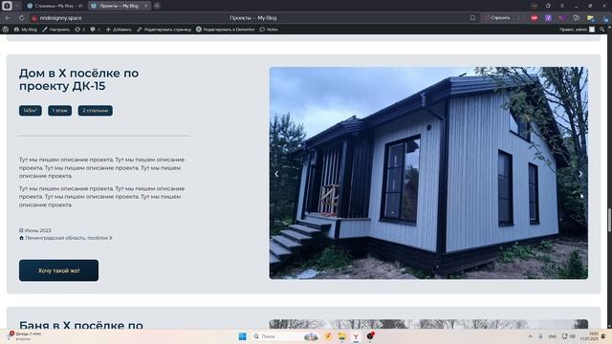Image resolution: width=612 pixels, height=344 pixels.
Task: Click the Хочу такой же! button
Action: tap(59, 270)
